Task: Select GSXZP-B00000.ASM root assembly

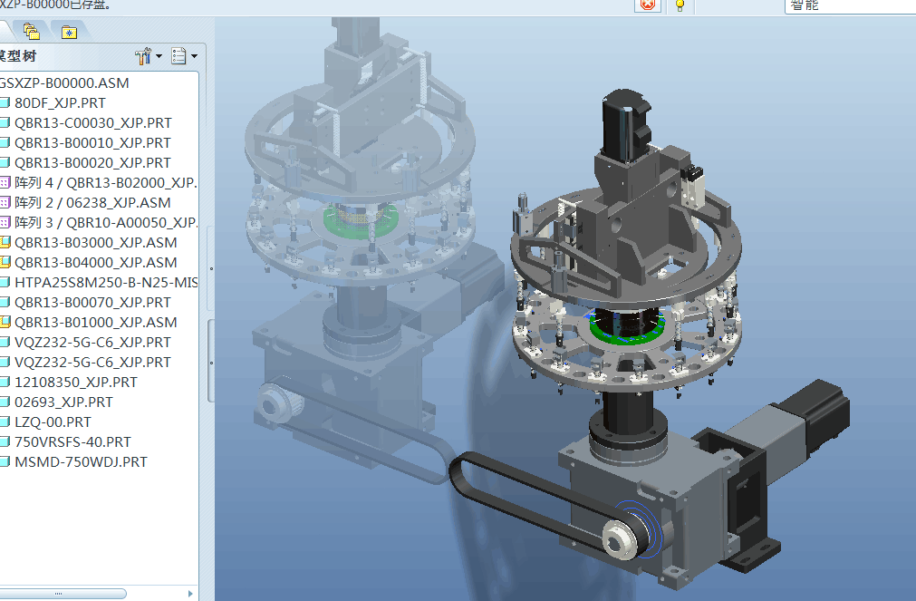Action: tap(64, 83)
